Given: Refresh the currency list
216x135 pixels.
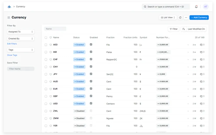Looking at the screenshot, I should click(180, 18).
